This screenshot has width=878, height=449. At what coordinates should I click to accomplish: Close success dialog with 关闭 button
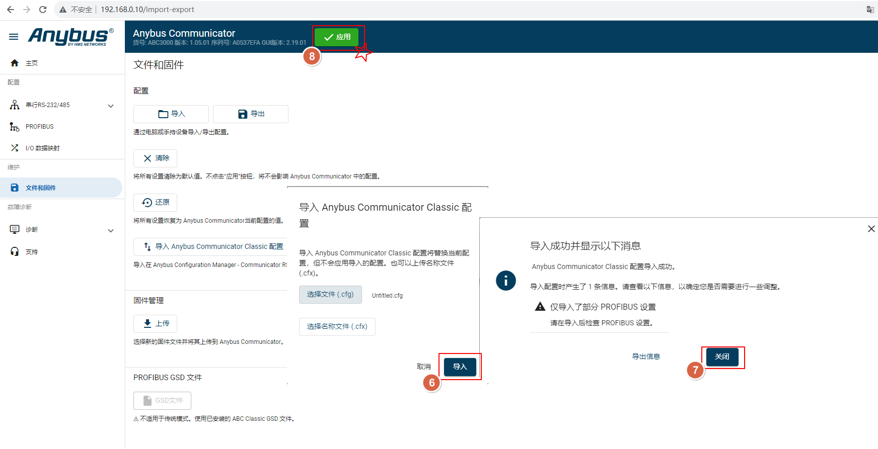tap(722, 357)
